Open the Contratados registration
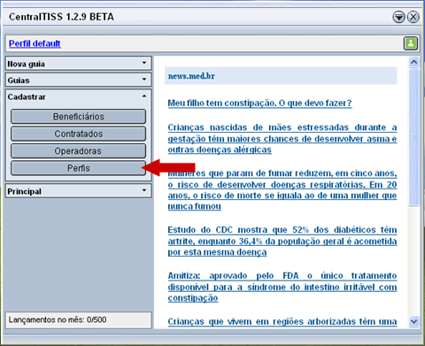Image resolution: width=425 pixels, height=346 pixels. pyautogui.click(x=79, y=134)
